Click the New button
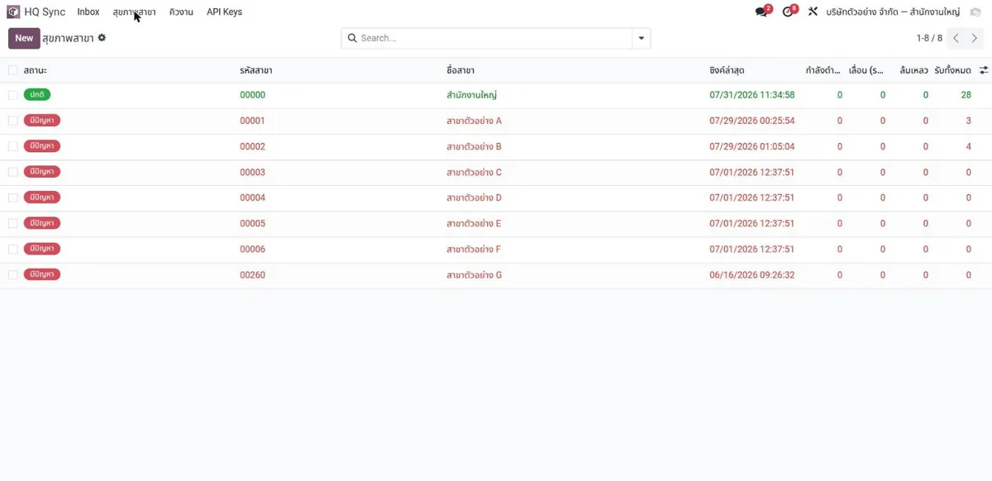This screenshot has height=481, width=992. 24,38
